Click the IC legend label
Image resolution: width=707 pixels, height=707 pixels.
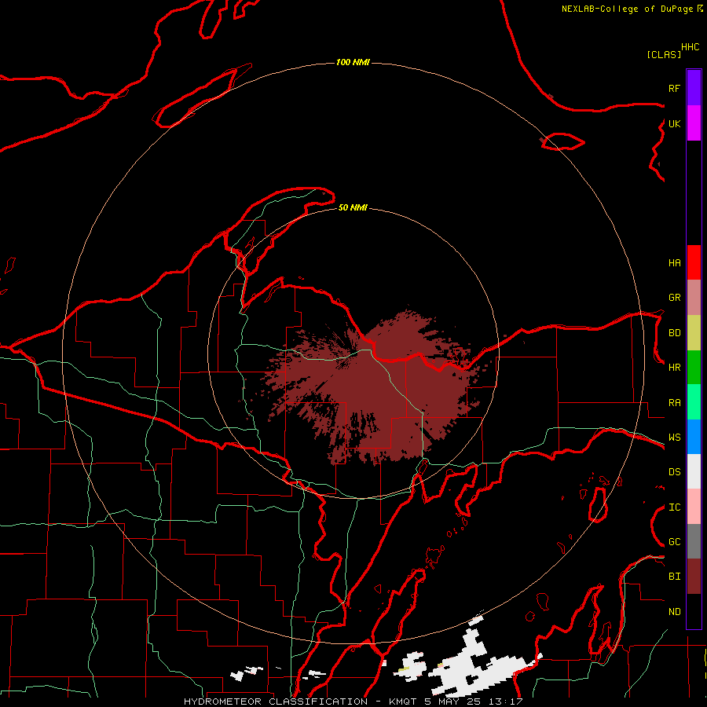coord(674,507)
